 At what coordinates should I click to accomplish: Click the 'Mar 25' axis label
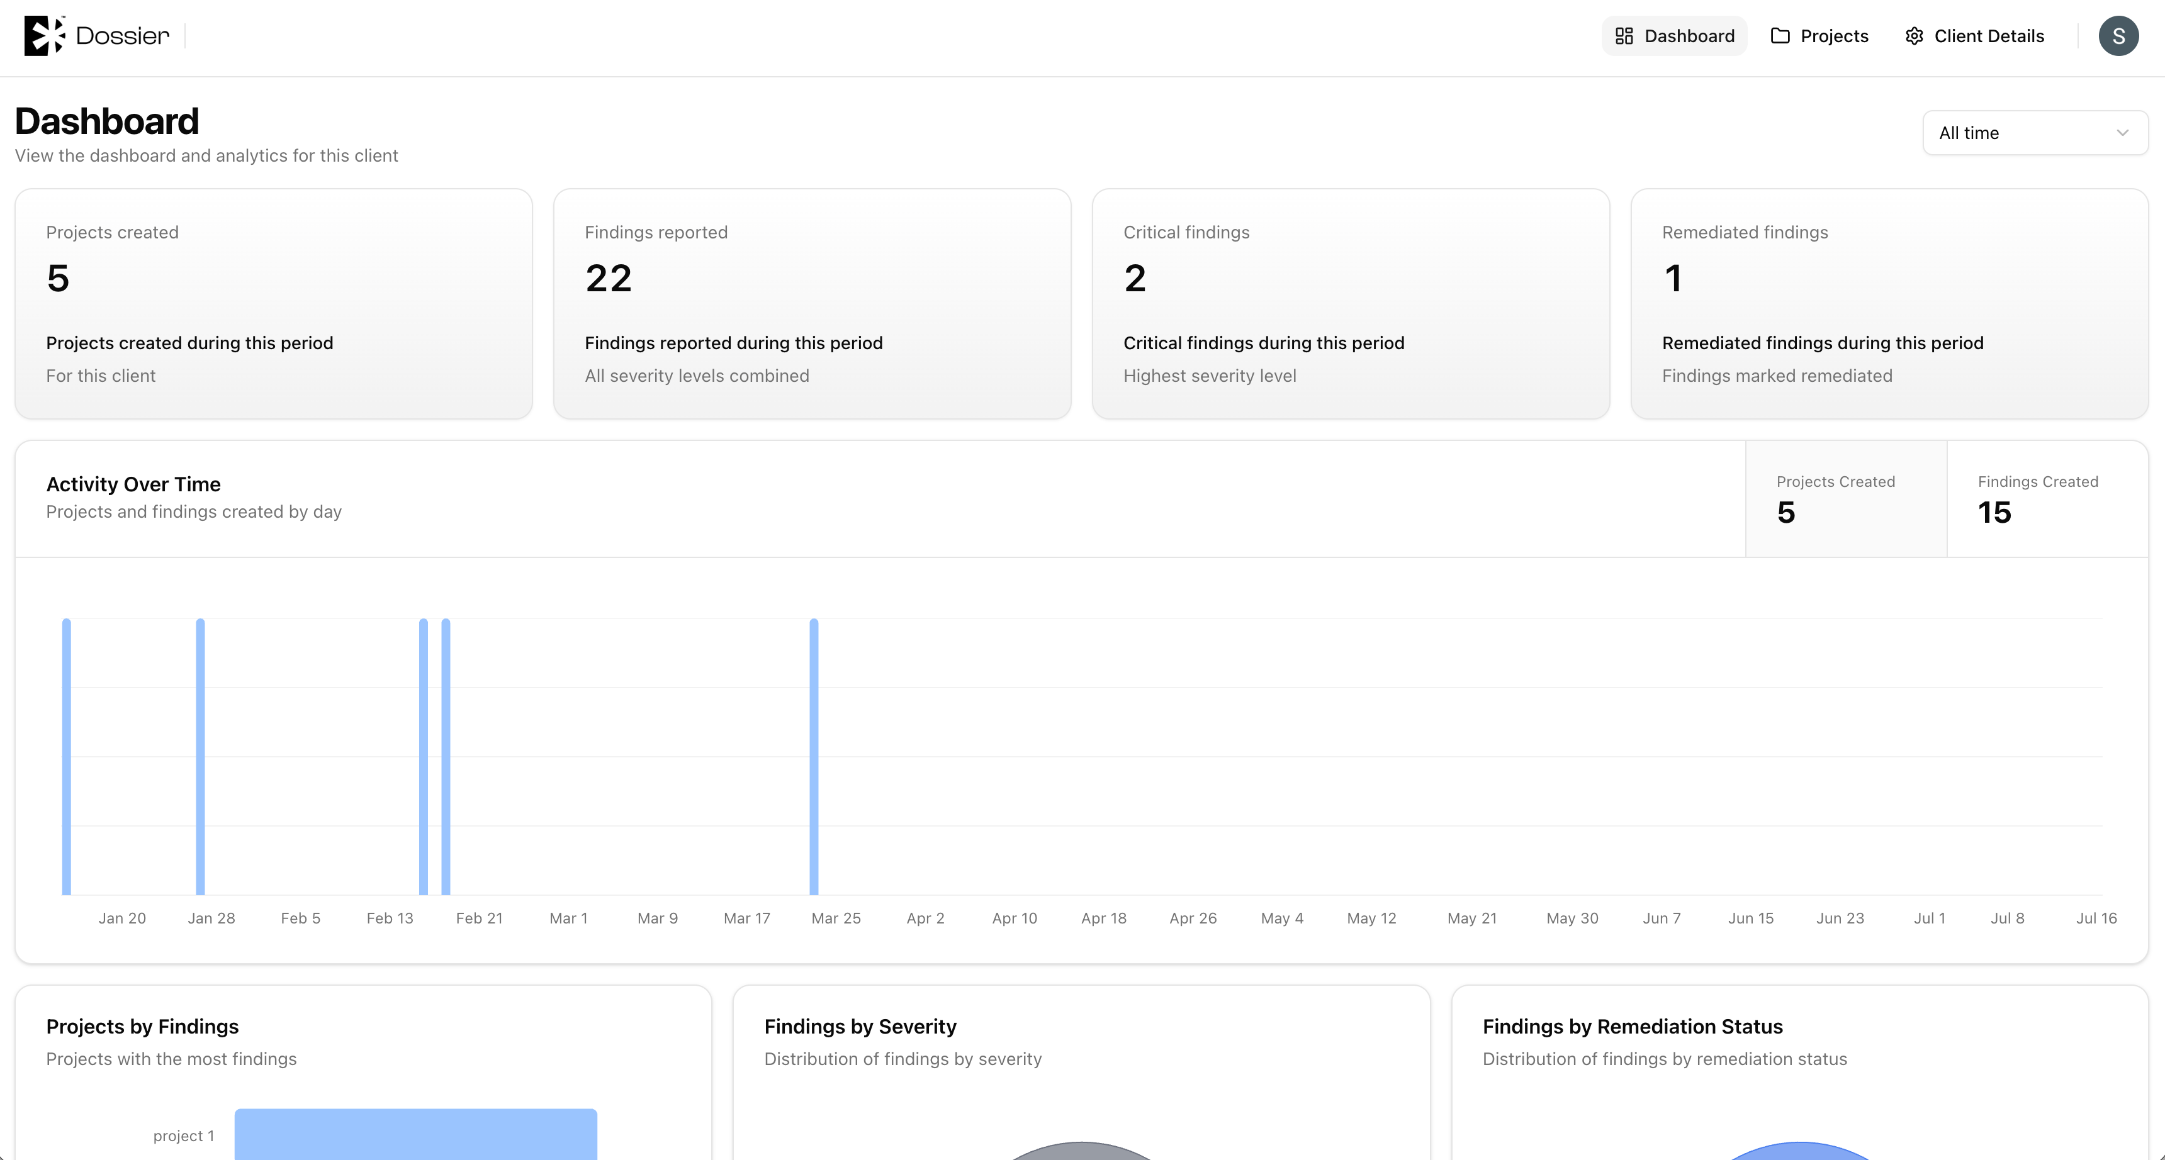[835, 918]
